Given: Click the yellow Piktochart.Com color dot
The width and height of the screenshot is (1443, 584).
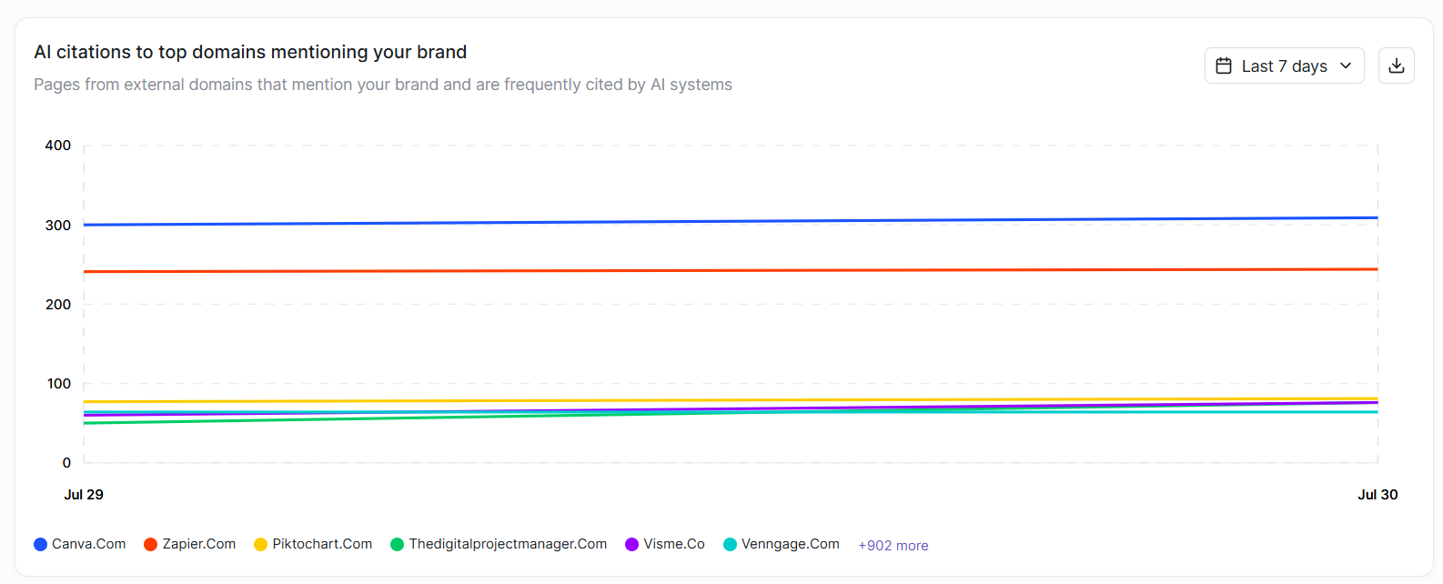Looking at the screenshot, I should tap(260, 544).
